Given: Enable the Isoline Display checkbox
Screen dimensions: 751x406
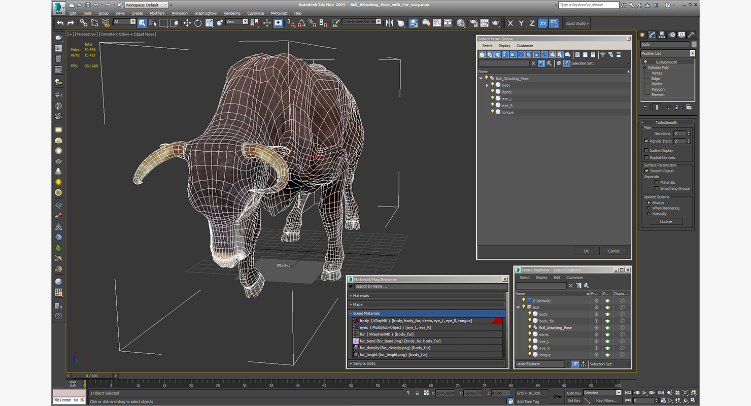Looking at the screenshot, I should pyautogui.click(x=646, y=151).
